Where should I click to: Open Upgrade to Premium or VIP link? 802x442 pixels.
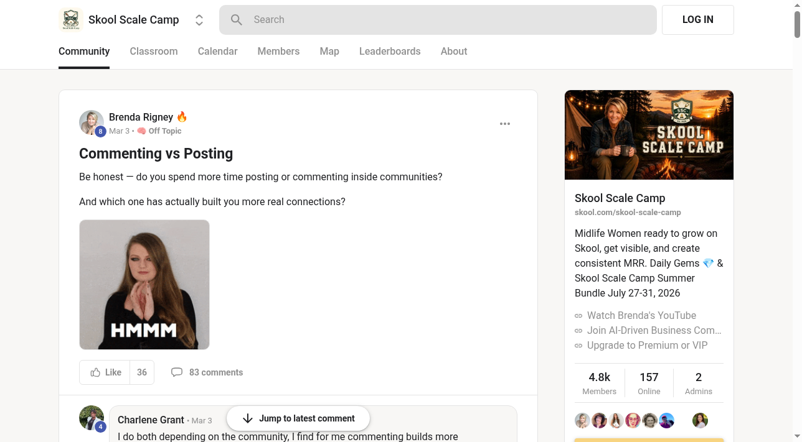tap(648, 346)
